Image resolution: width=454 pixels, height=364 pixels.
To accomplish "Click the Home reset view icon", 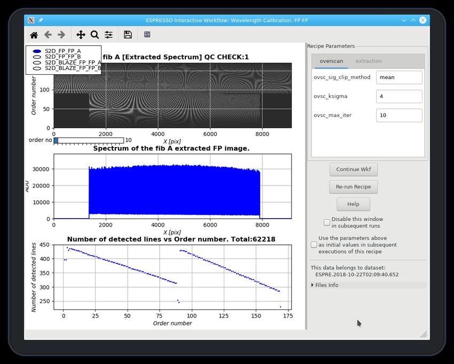I will [34, 35].
